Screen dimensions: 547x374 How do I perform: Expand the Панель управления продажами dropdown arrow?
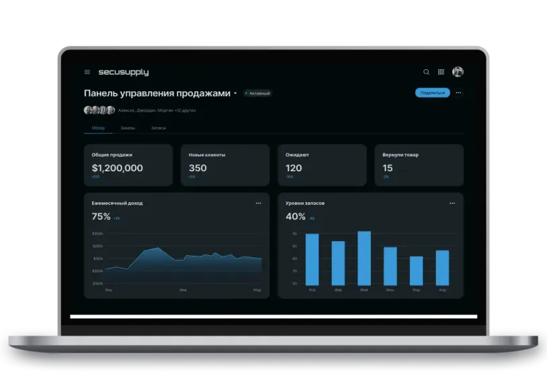235,93
